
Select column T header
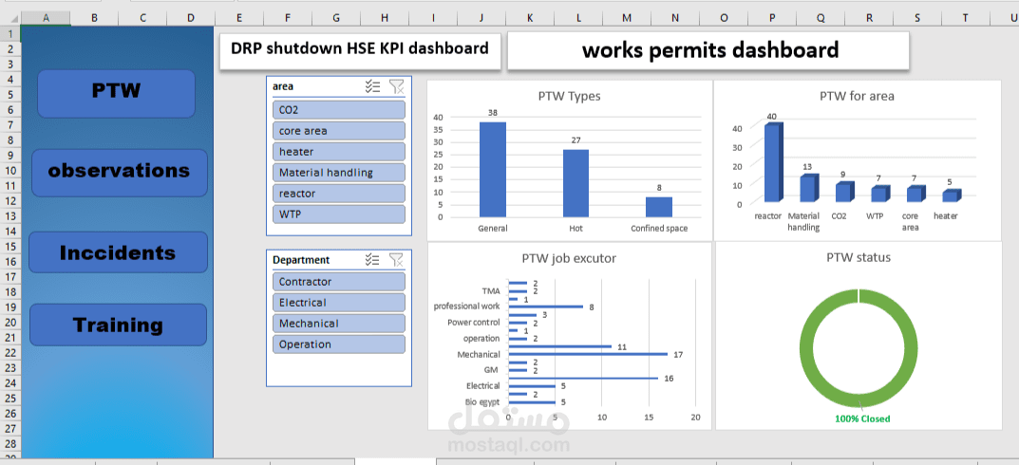point(965,18)
